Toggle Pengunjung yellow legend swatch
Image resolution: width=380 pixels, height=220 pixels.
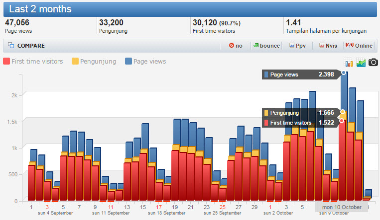[x=75, y=61]
